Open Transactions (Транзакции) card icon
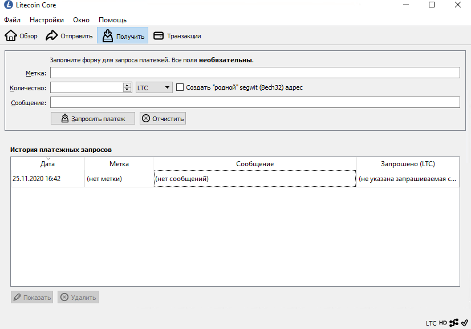 tap(159, 36)
